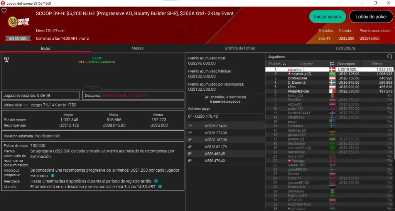Switch to the Mesas tab

pyautogui.click(x=137, y=48)
